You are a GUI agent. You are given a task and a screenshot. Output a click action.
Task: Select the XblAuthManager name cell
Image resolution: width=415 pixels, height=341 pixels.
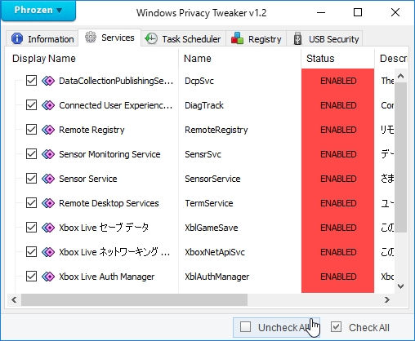216,277
